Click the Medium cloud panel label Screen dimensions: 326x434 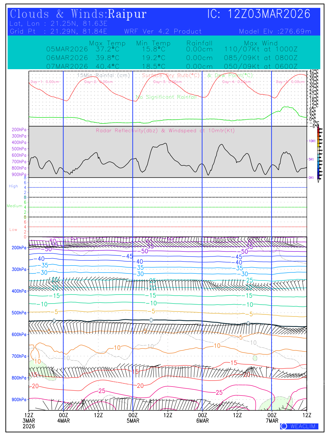click(14, 206)
